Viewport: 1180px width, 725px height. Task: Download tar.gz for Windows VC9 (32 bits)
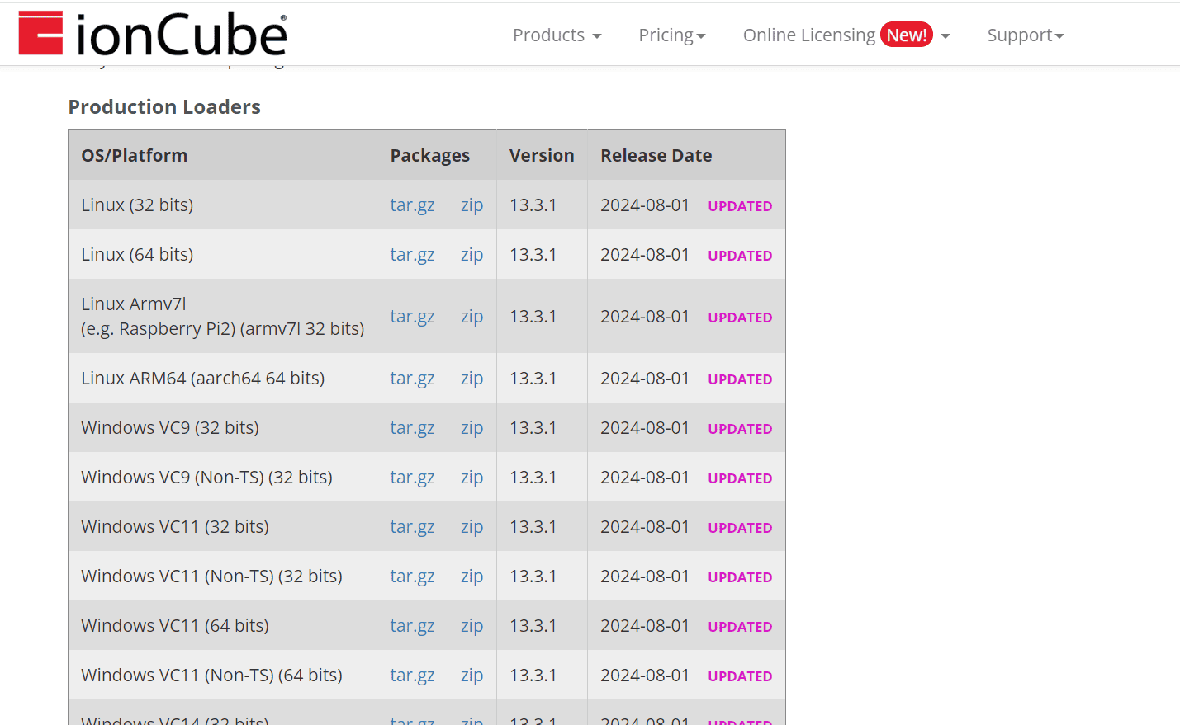click(412, 427)
